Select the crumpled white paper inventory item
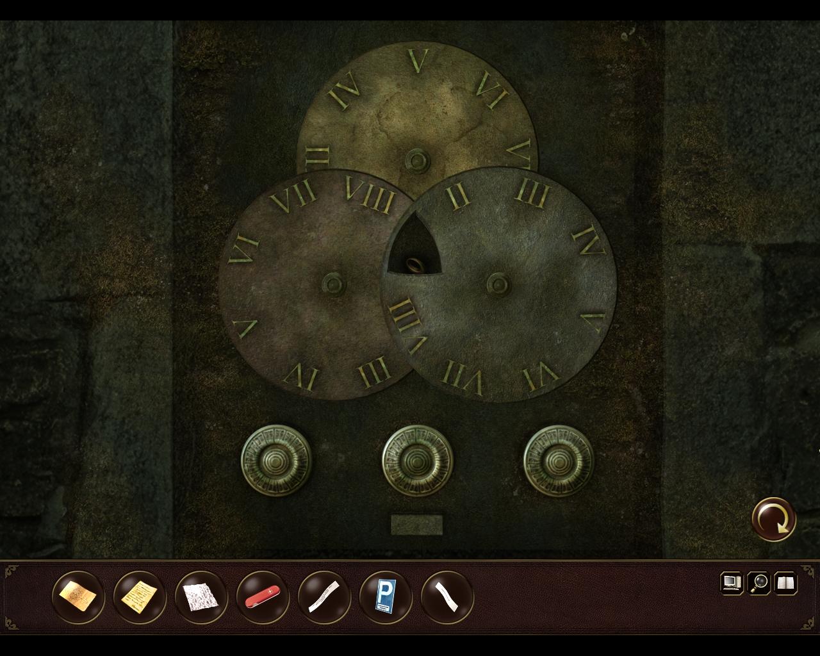 coord(201,597)
